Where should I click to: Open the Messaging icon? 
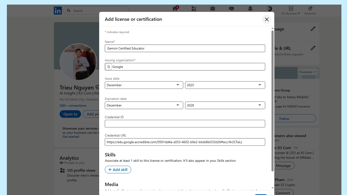point(231,8)
